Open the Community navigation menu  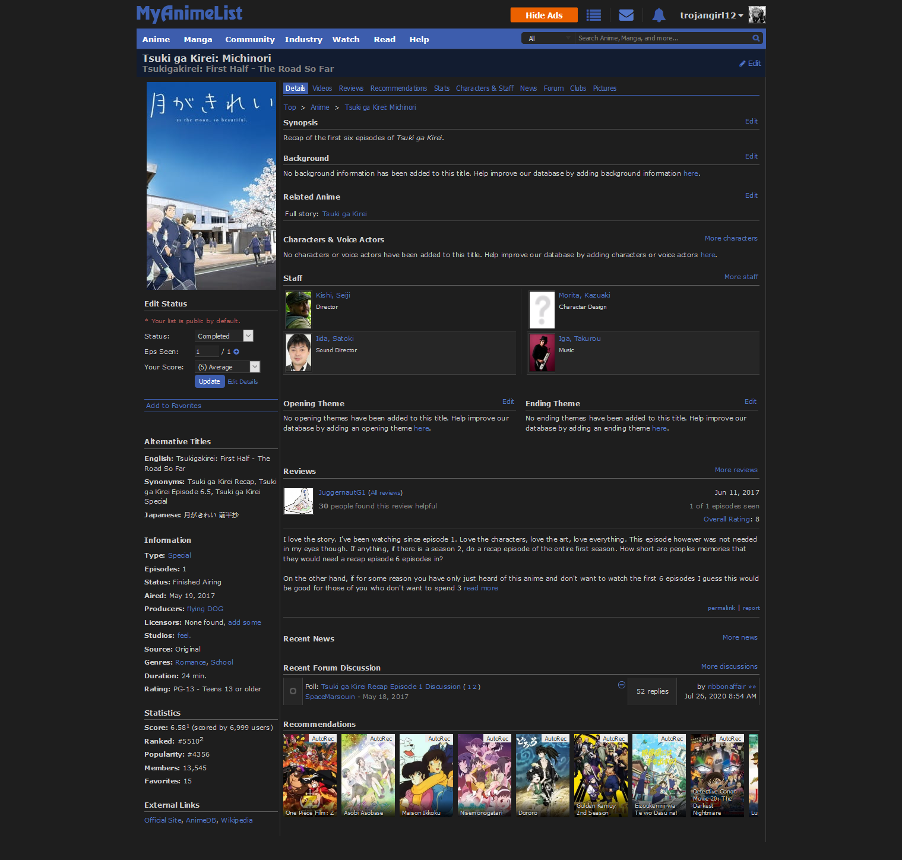point(250,39)
